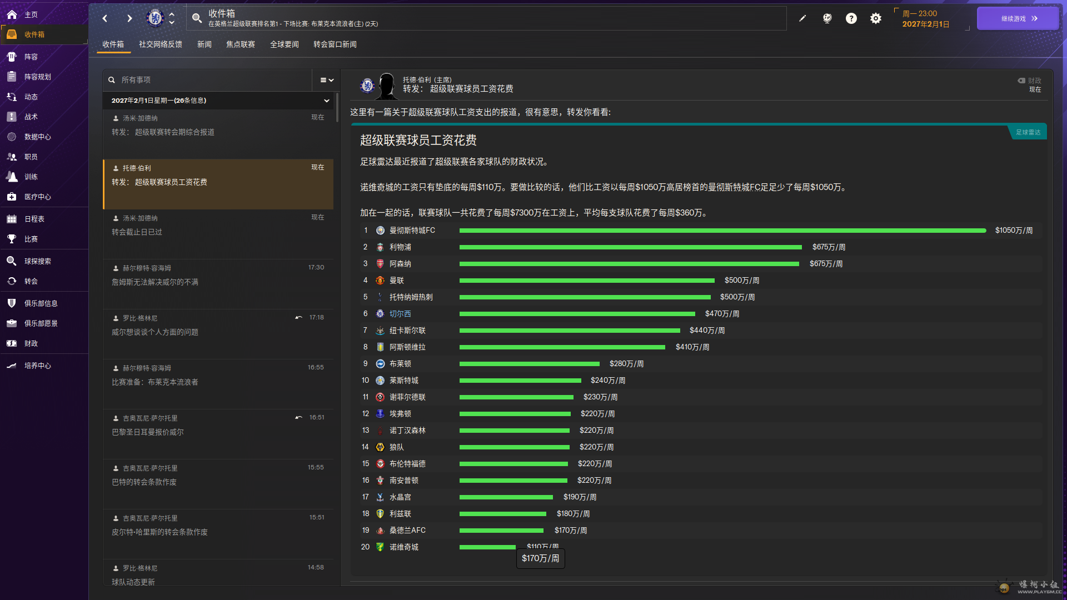Open the 职员 staff sidebar icon
The height and width of the screenshot is (600, 1067).
coord(12,157)
